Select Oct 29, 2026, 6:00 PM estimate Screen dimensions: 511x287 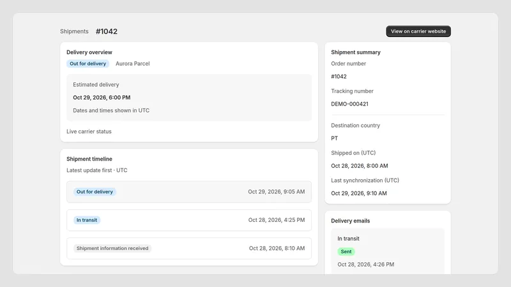pyautogui.click(x=102, y=98)
